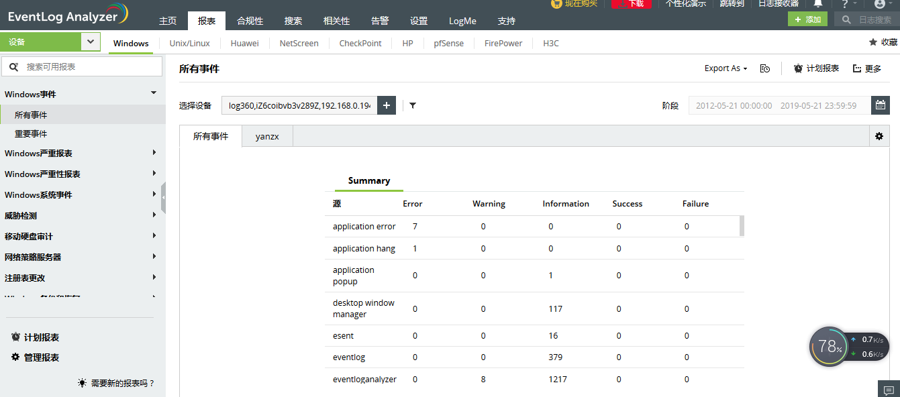Screen dimensions: 900x397
Task: Expand the Windows严重报表 section
Action: click(81, 153)
